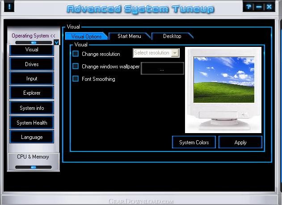
Task: Click the System Colors button
Action: click(194, 142)
